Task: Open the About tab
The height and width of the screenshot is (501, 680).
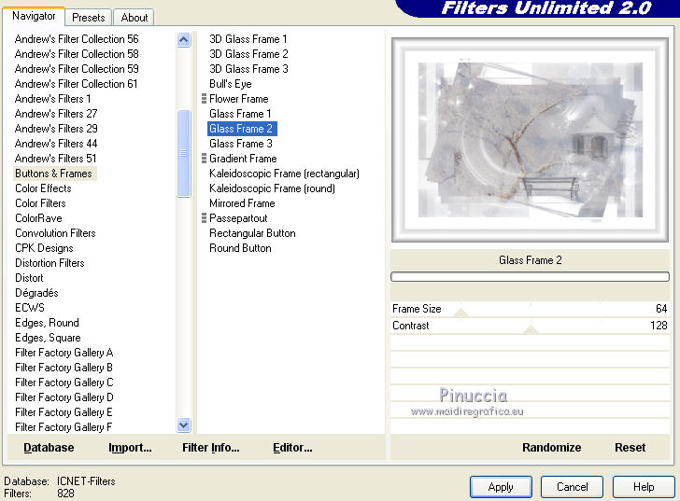Action: pos(135,18)
